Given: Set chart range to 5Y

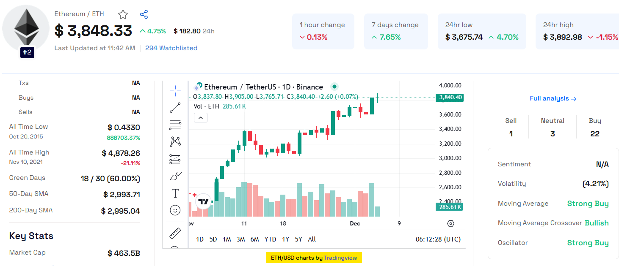Looking at the screenshot, I should [298, 239].
